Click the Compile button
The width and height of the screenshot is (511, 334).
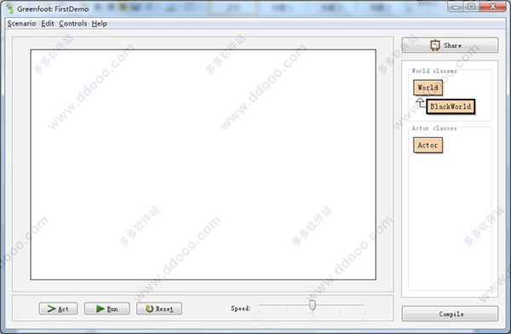click(x=450, y=314)
